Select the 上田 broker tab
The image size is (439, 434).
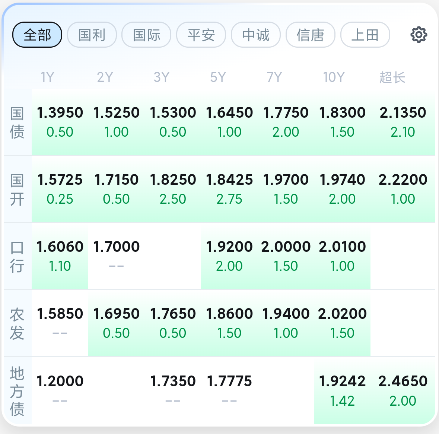tap(365, 35)
